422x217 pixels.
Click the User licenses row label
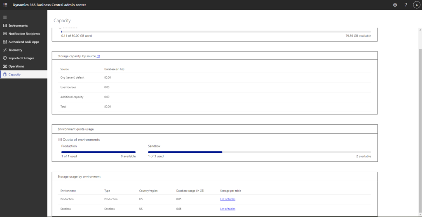68,87
